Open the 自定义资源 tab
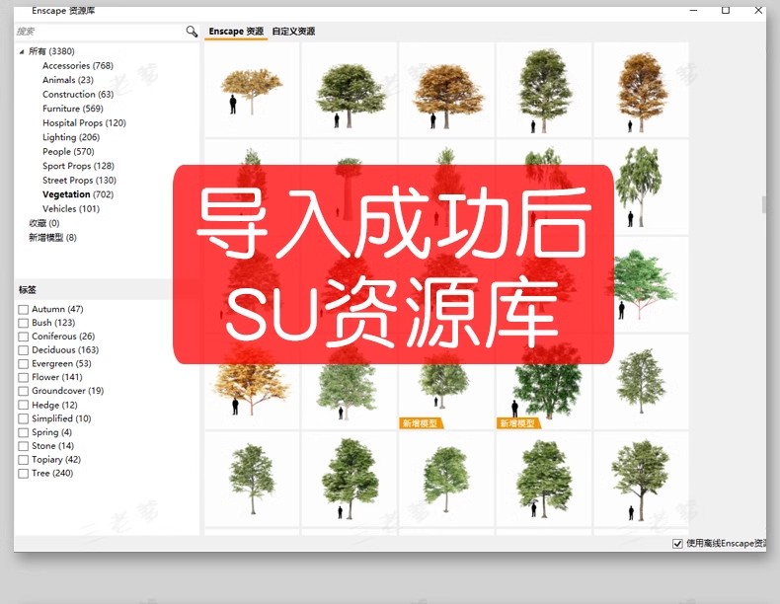The image size is (780, 604). [293, 32]
